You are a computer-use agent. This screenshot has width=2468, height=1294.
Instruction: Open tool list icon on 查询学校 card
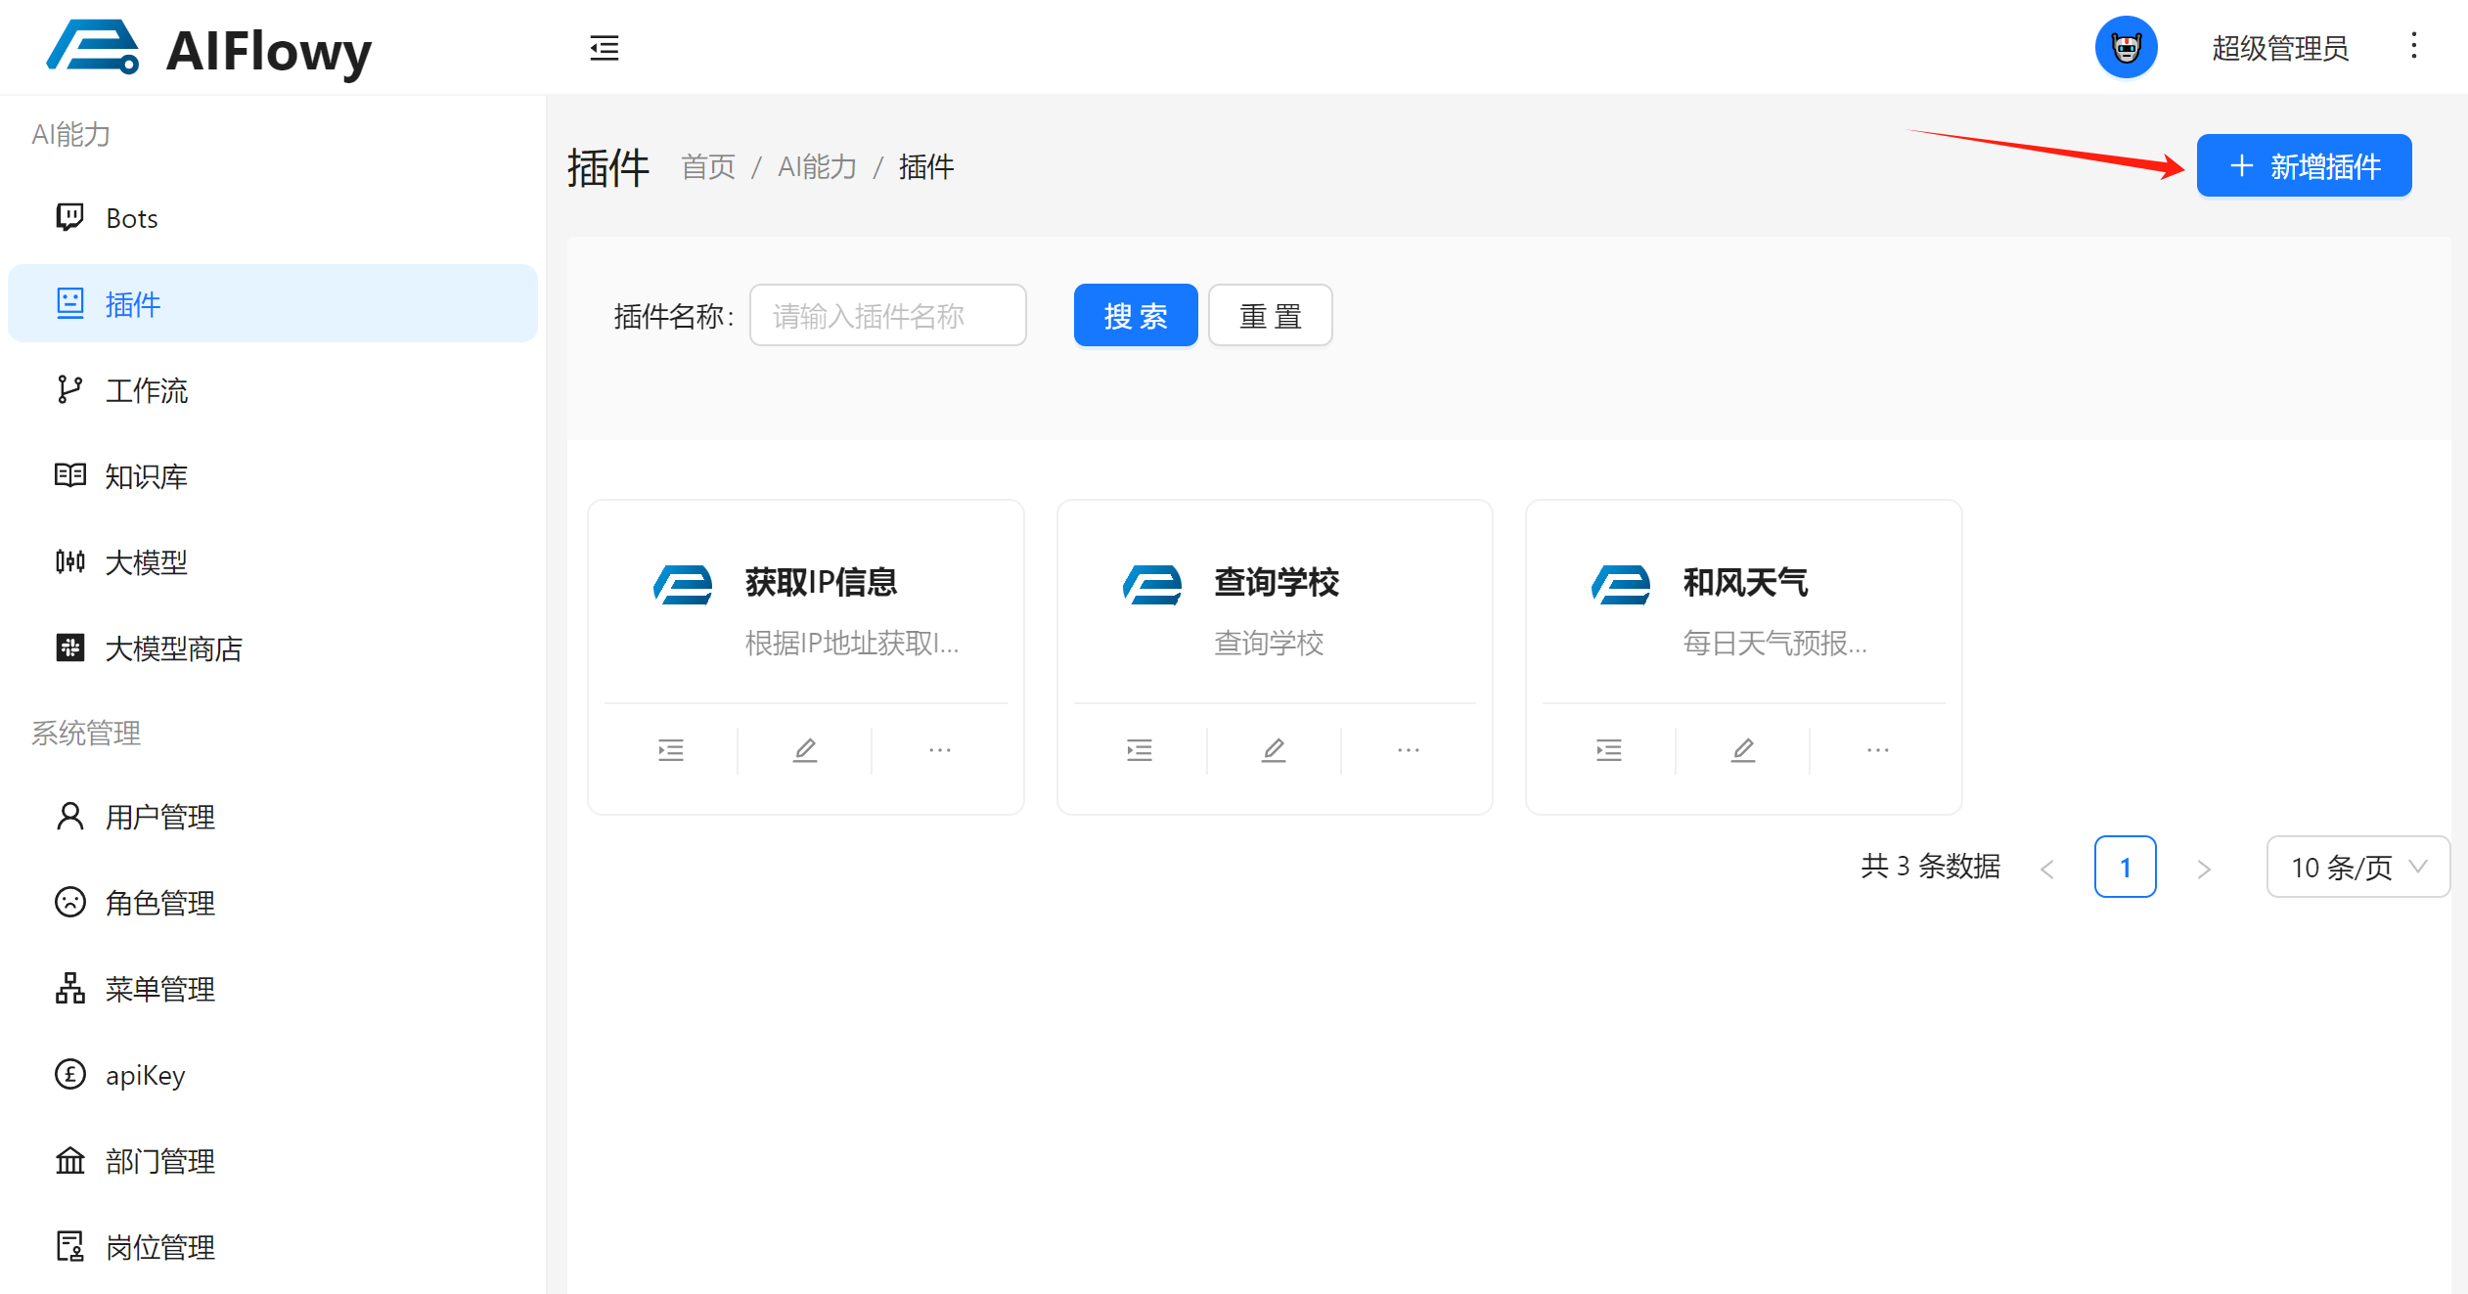tap(1139, 750)
